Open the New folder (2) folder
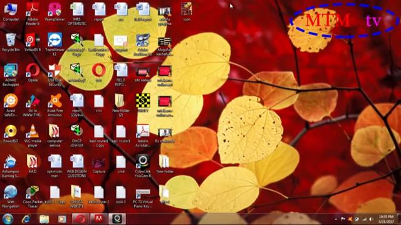The width and height of the screenshot is (401, 225). [121, 105]
